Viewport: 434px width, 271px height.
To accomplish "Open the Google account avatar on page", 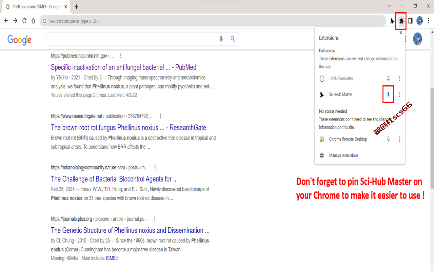I will click(x=417, y=39).
